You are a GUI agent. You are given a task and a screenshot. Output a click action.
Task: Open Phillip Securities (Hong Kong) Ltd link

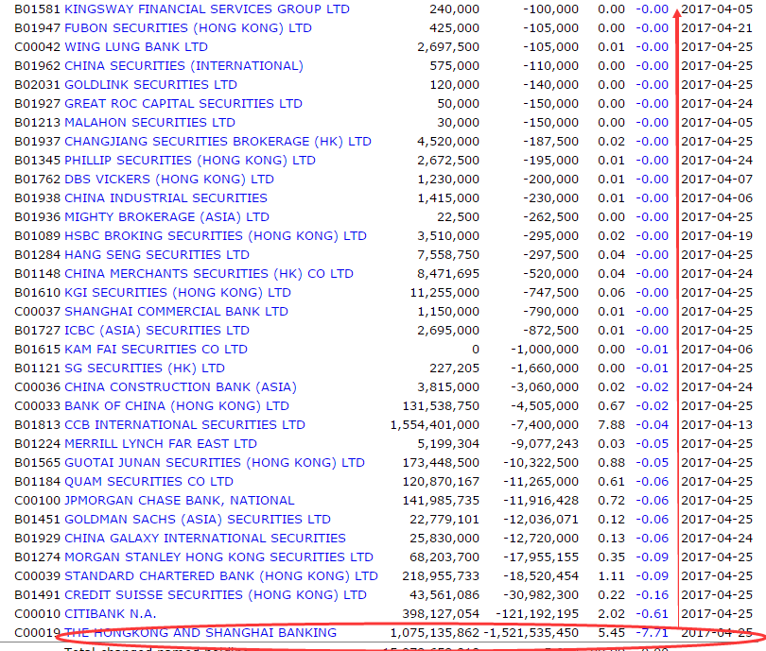tap(190, 161)
